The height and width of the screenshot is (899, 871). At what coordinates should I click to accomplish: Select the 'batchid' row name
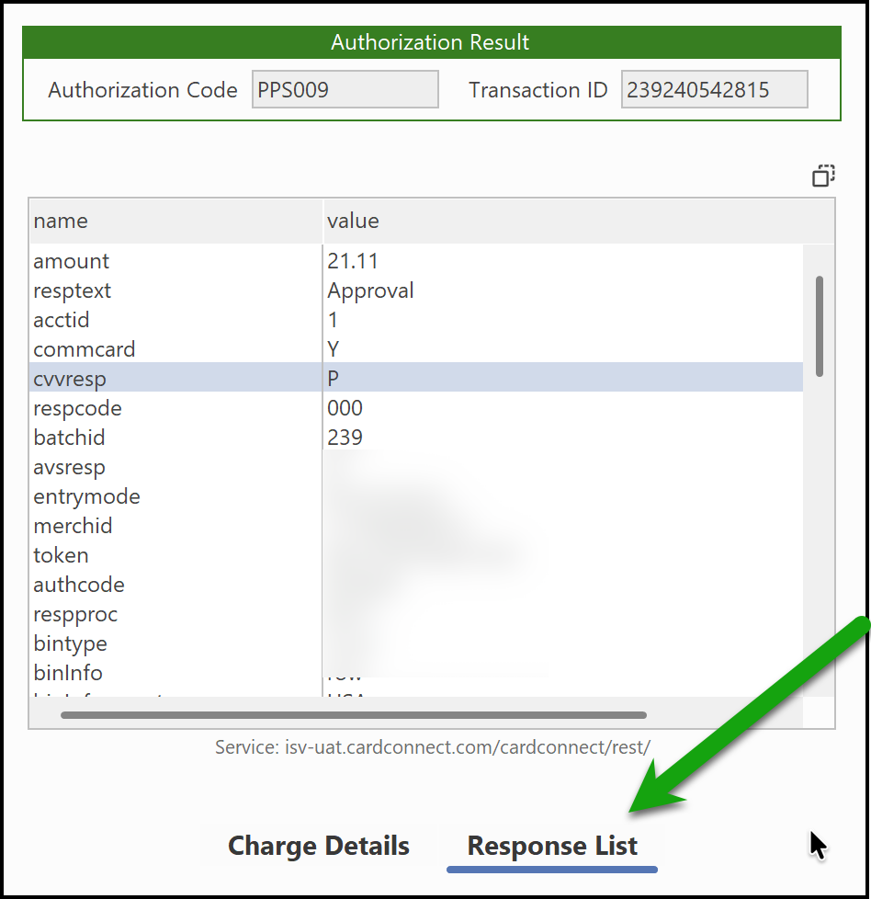[175, 438]
